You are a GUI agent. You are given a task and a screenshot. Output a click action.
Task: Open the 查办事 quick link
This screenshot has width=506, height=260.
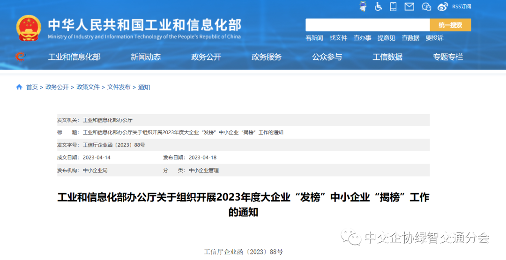coord(362,38)
